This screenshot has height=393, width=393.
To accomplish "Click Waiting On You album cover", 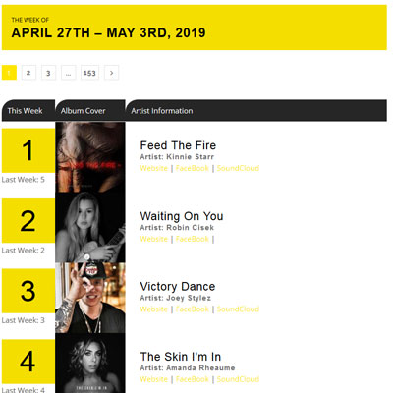I will [90, 227].
